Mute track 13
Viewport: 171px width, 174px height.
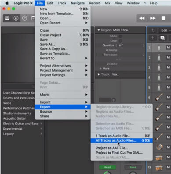[168, 167]
